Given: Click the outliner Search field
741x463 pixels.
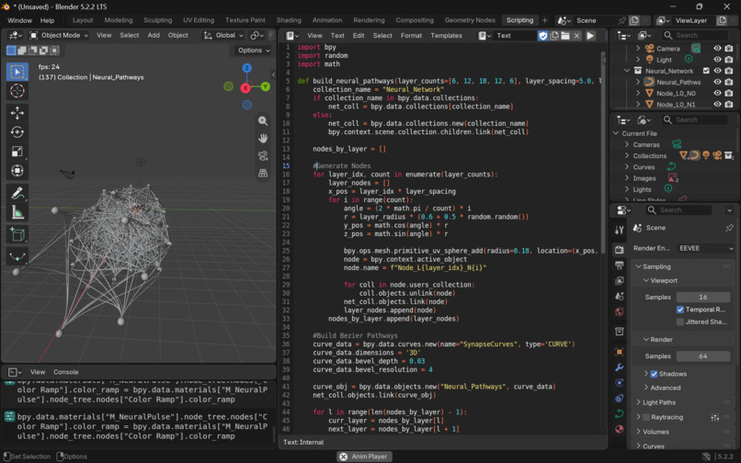Looking at the screenshot, I should tap(695, 36).
